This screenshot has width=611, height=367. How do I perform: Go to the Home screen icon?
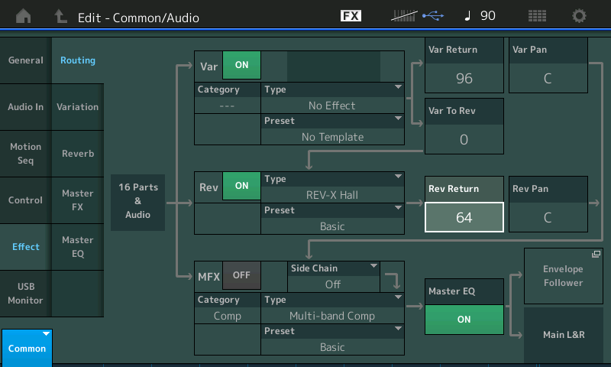(x=23, y=16)
